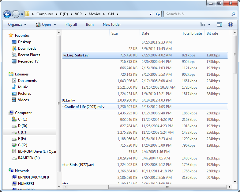The width and height of the screenshot is (240, 192).
Task: Click the horizontal scroll left arrow
Action: point(65,187)
